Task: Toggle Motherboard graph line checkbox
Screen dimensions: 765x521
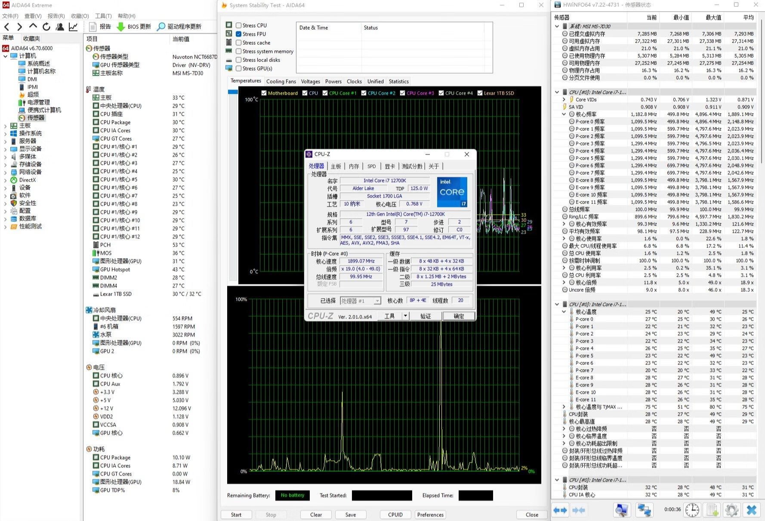Action: 264,93
